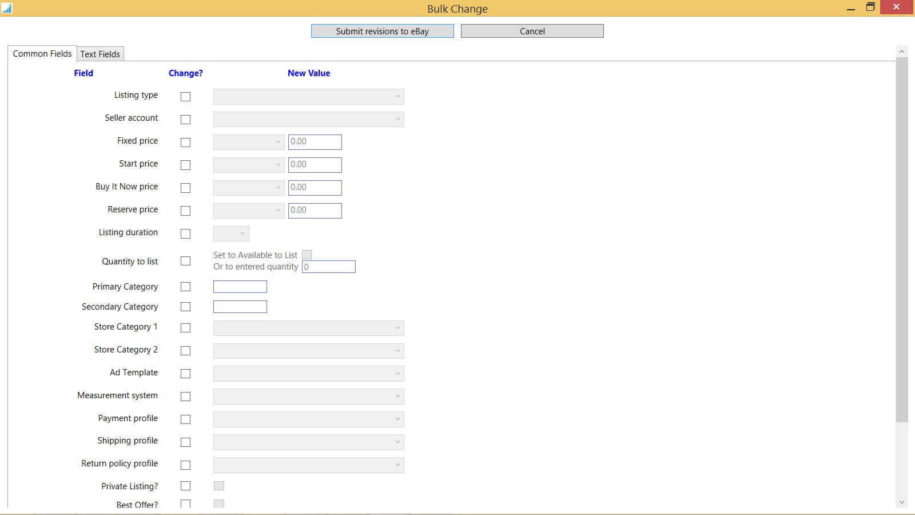Image resolution: width=915 pixels, height=515 pixels.
Task: Expand the Listing duration dropdown
Action: pyautogui.click(x=231, y=233)
